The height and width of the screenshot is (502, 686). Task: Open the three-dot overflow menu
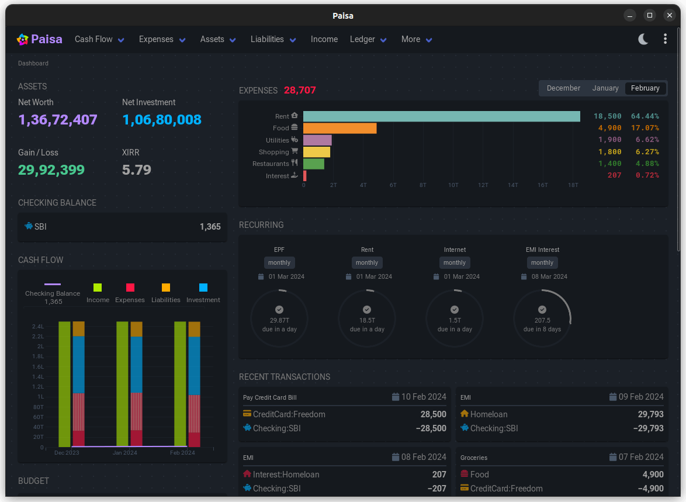point(665,39)
